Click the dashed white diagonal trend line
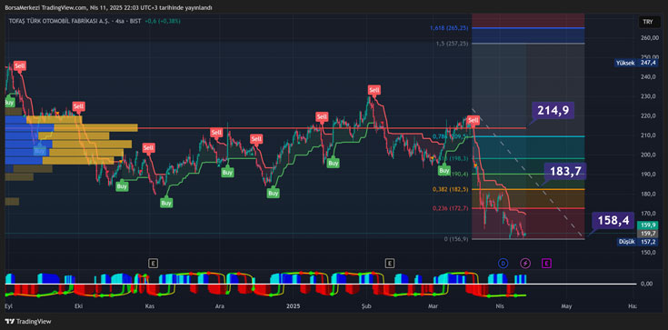 (528, 173)
